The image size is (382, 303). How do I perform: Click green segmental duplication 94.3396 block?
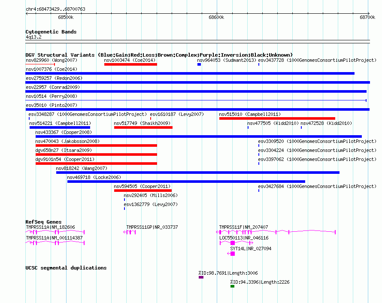[232, 286]
